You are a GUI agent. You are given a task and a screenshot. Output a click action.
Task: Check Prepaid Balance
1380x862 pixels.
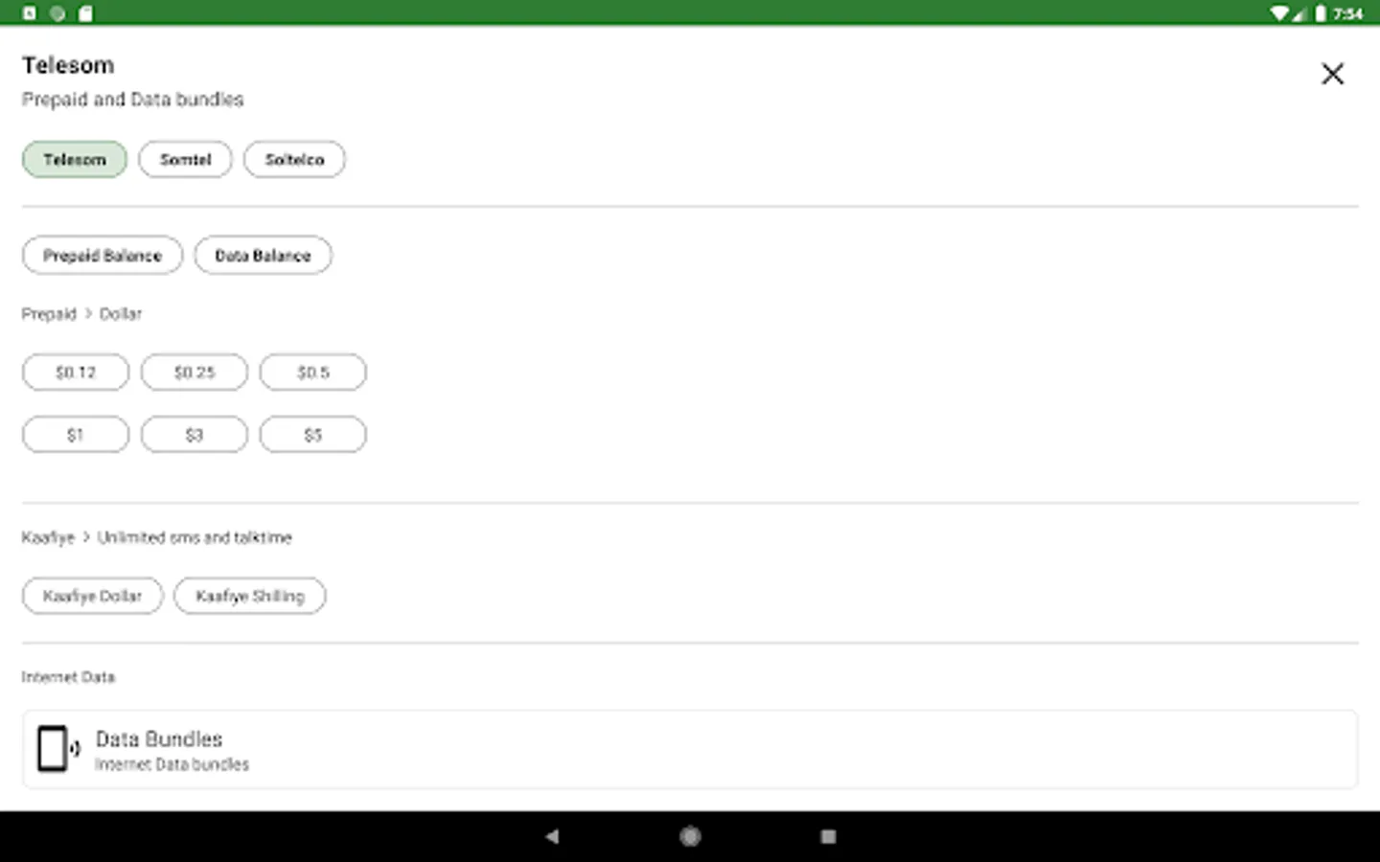click(103, 256)
